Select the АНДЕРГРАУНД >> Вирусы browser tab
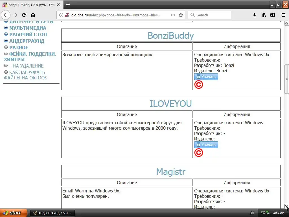Image resolution: width=289 pixels, height=217 pixels. 32,5
